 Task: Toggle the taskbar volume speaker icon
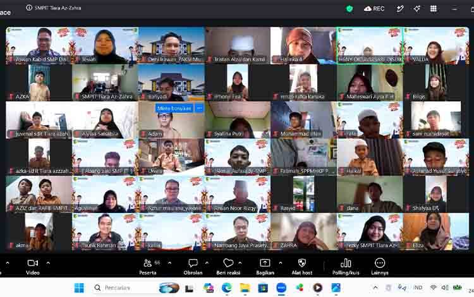[x=445, y=288]
